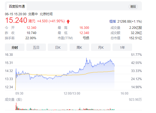Click the tallest opening volume bar
The height and width of the screenshot is (113, 156).
pos(16,106)
